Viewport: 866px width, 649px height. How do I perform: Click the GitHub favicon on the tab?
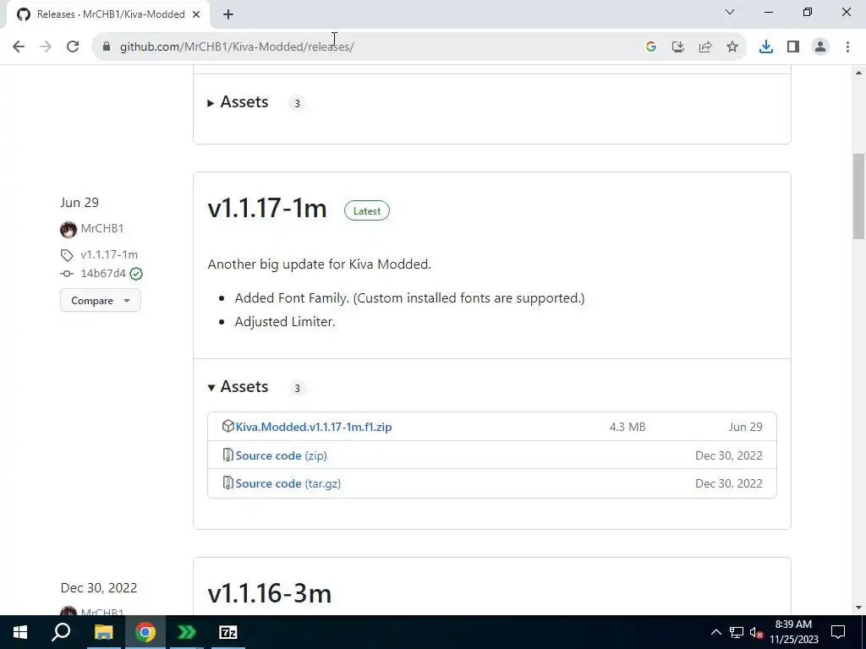[x=23, y=14]
